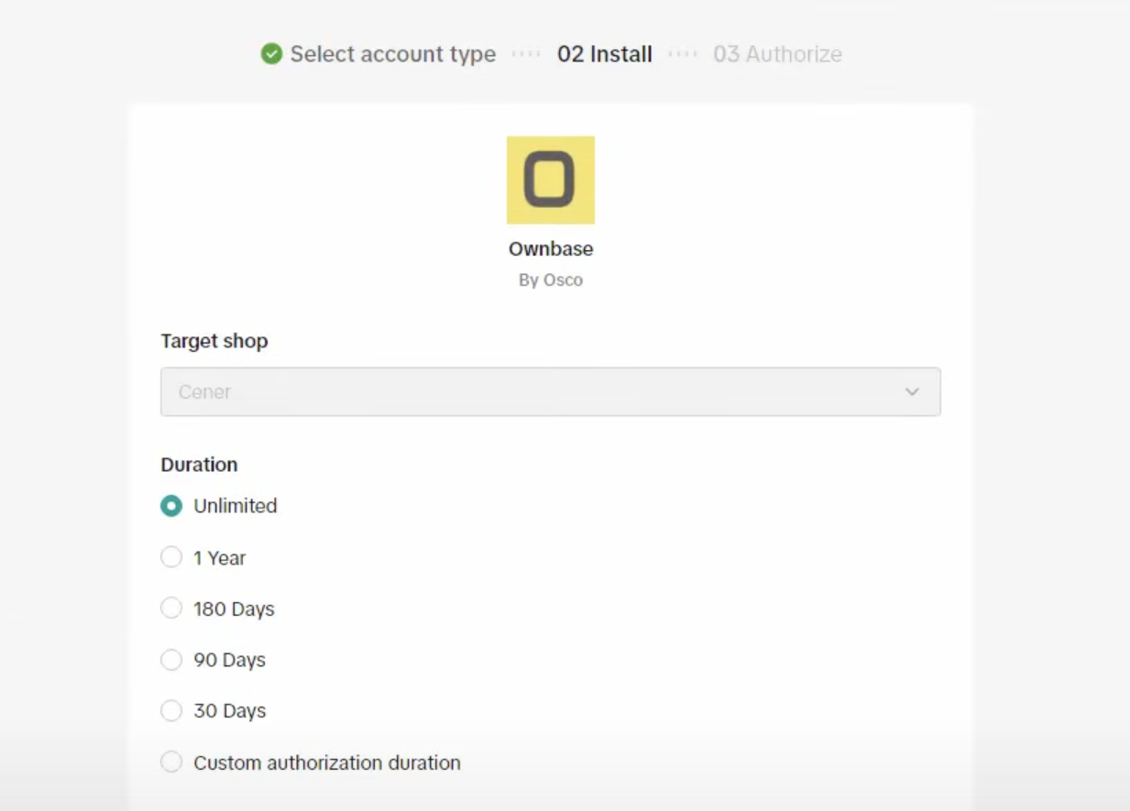Open the Target shop dropdown
The height and width of the screenshot is (811, 1130).
pyautogui.click(x=551, y=392)
